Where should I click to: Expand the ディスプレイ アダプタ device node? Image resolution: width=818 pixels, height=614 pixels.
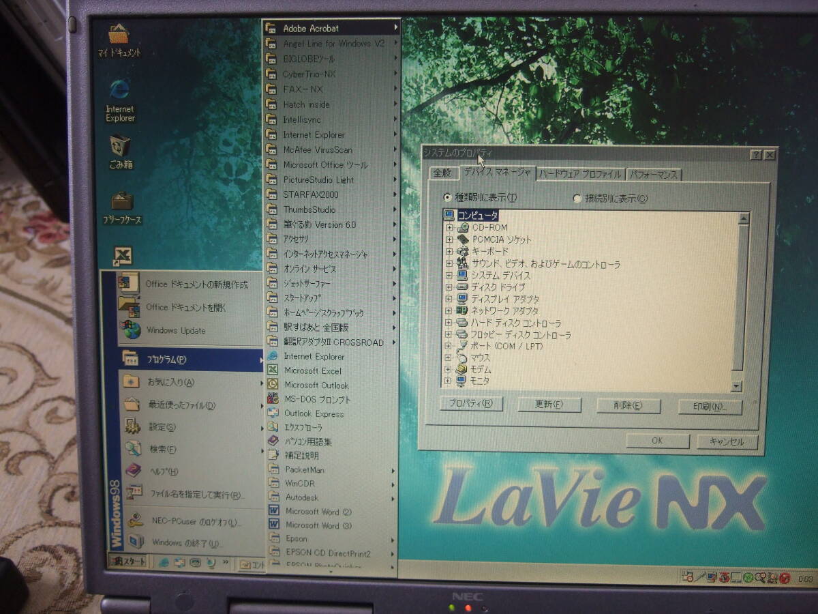[x=449, y=299]
